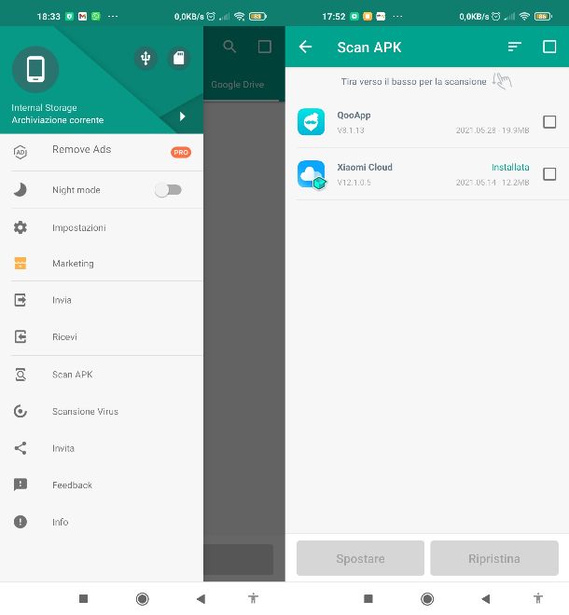The height and width of the screenshot is (615, 569).
Task: Click the Impostazioni gear icon
Action: point(21,227)
